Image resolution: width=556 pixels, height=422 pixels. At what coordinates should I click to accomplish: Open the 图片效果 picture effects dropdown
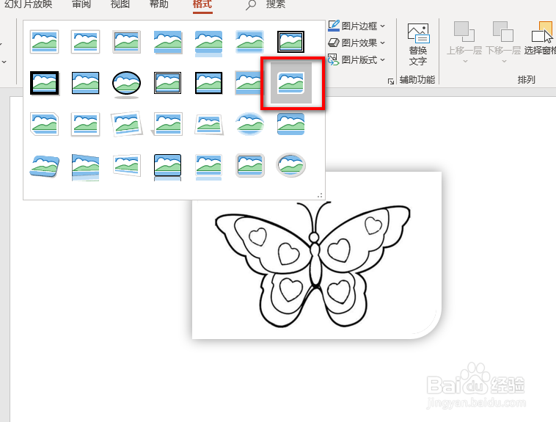point(356,43)
